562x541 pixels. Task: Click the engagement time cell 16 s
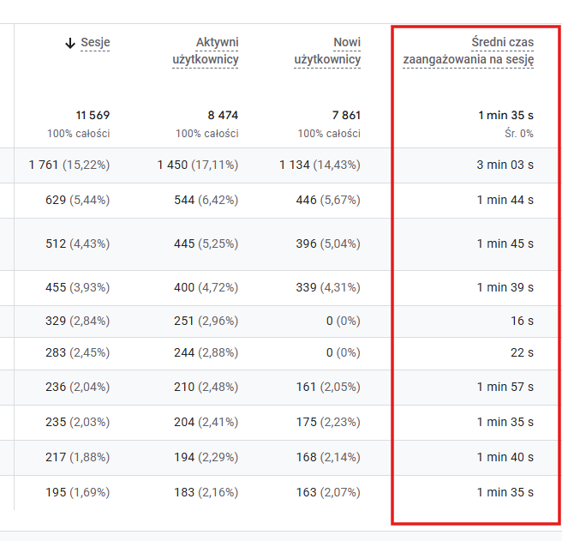521,321
